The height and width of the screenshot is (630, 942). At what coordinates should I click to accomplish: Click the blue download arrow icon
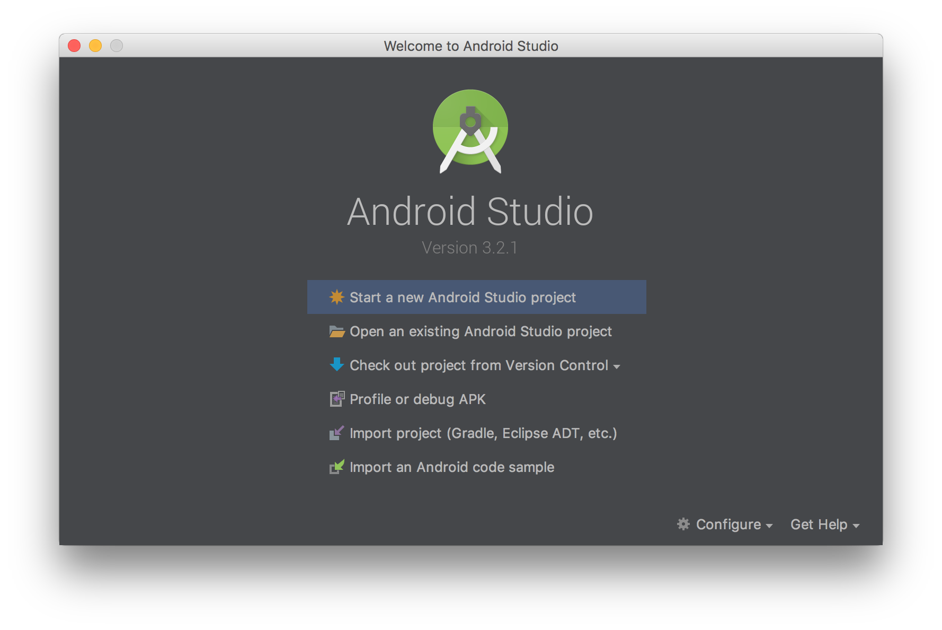pyautogui.click(x=337, y=364)
